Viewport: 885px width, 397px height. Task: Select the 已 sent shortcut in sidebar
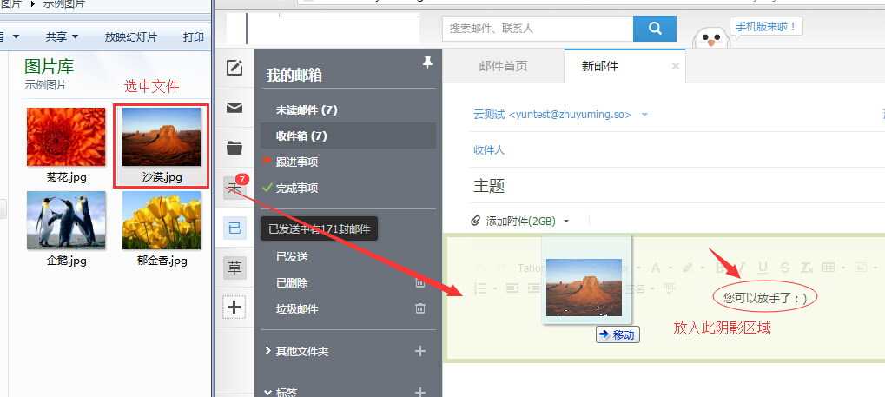(x=234, y=228)
